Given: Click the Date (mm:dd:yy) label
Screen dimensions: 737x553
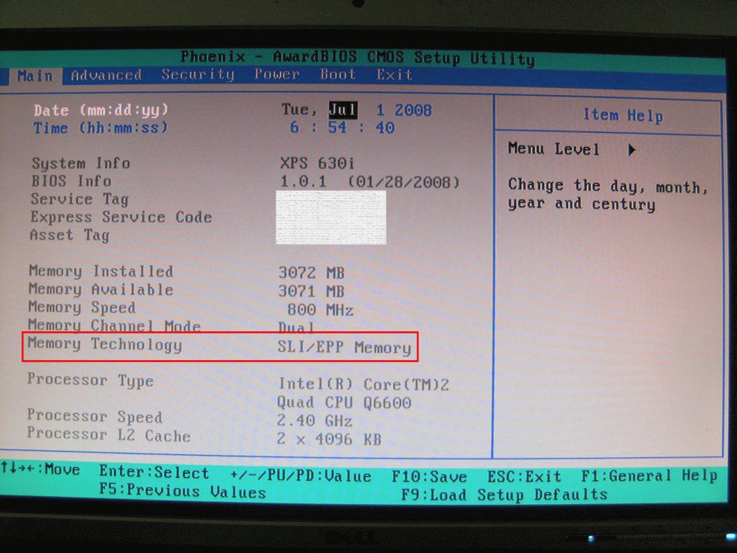Looking at the screenshot, I should pyautogui.click(x=101, y=110).
